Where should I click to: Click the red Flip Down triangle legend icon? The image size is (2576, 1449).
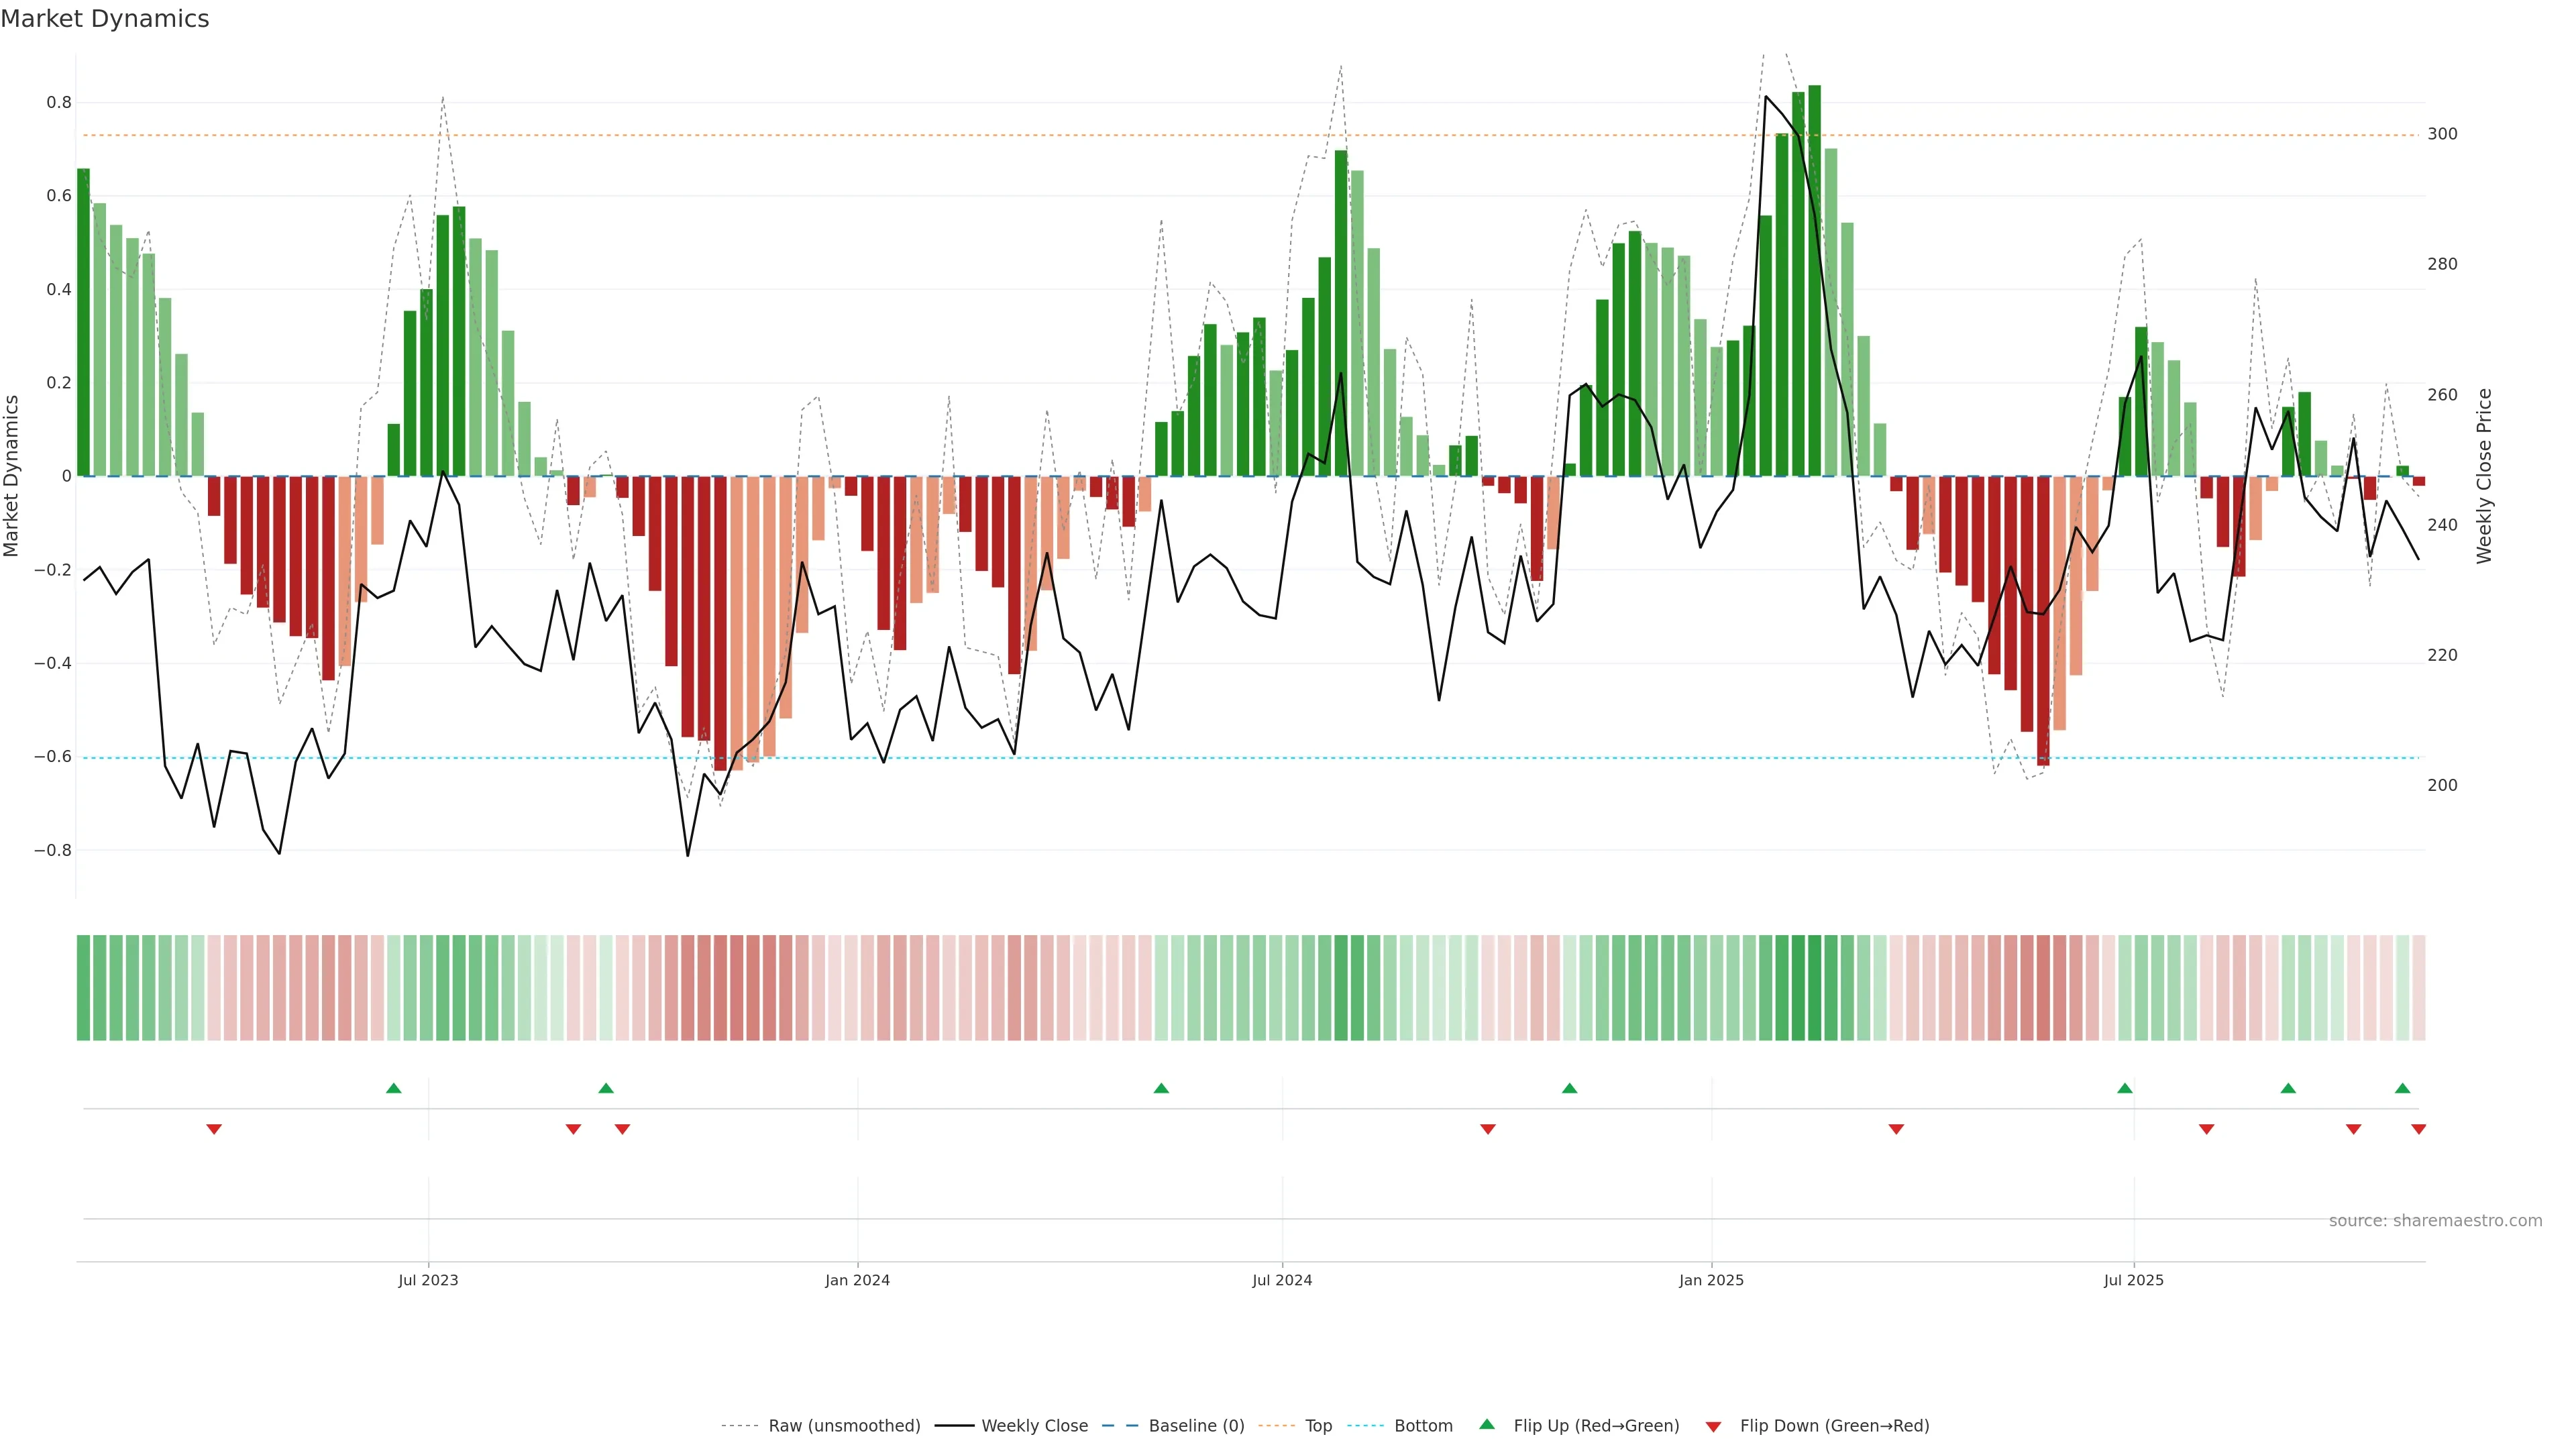click(1713, 1426)
